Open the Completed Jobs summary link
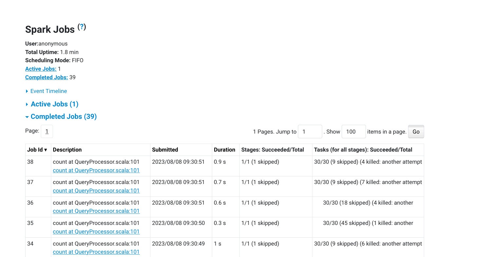The image size is (491, 257). click(x=46, y=77)
